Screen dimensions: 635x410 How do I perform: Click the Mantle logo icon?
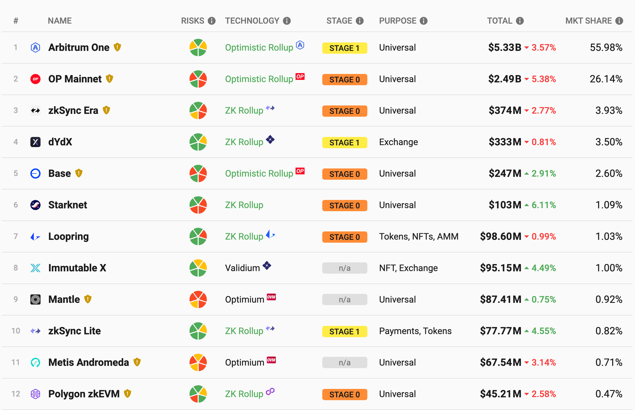[x=35, y=299]
